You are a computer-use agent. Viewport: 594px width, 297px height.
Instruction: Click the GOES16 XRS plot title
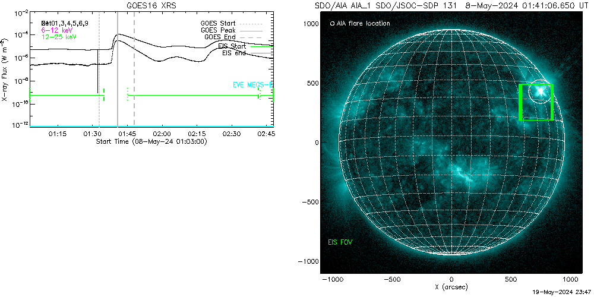point(152,6)
